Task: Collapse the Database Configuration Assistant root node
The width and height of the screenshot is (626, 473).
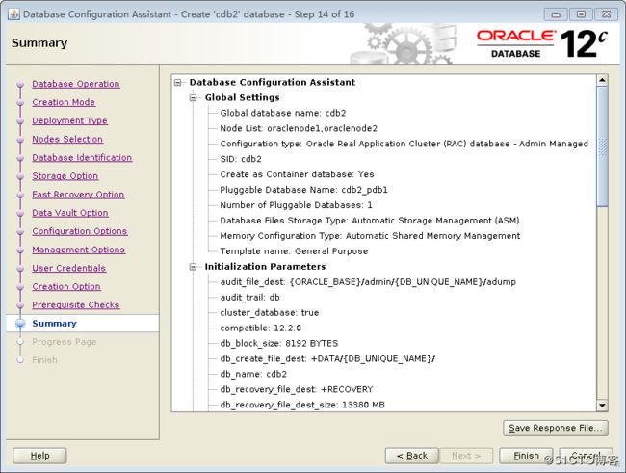Action: pyautogui.click(x=178, y=82)
